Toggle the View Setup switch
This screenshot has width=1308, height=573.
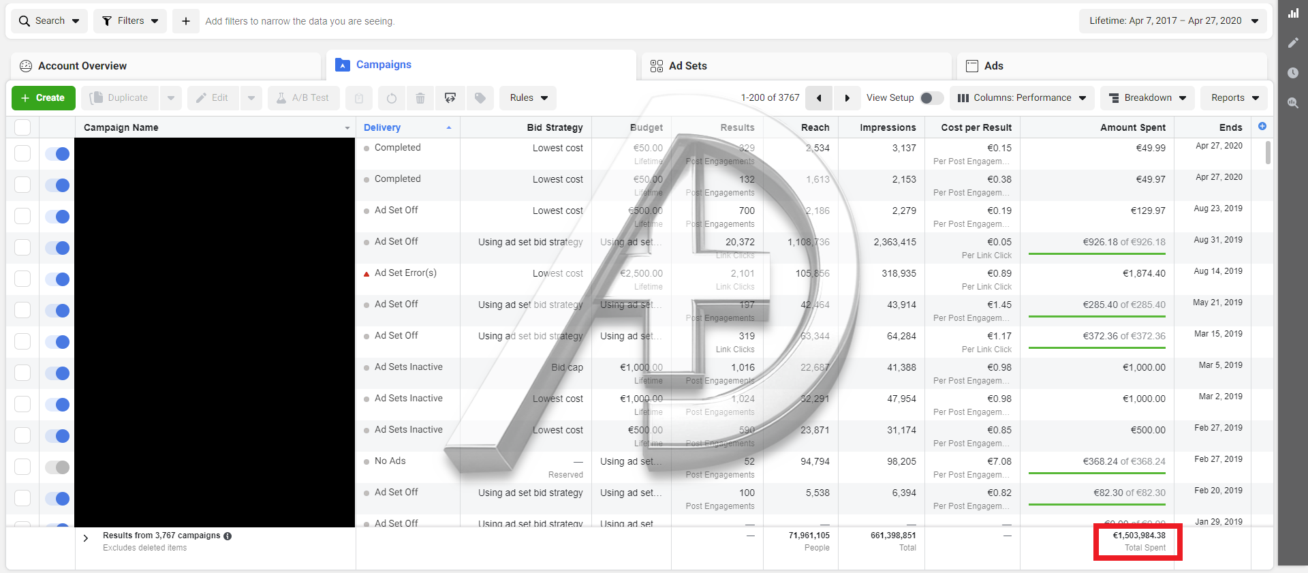click(x=931, y=98)
